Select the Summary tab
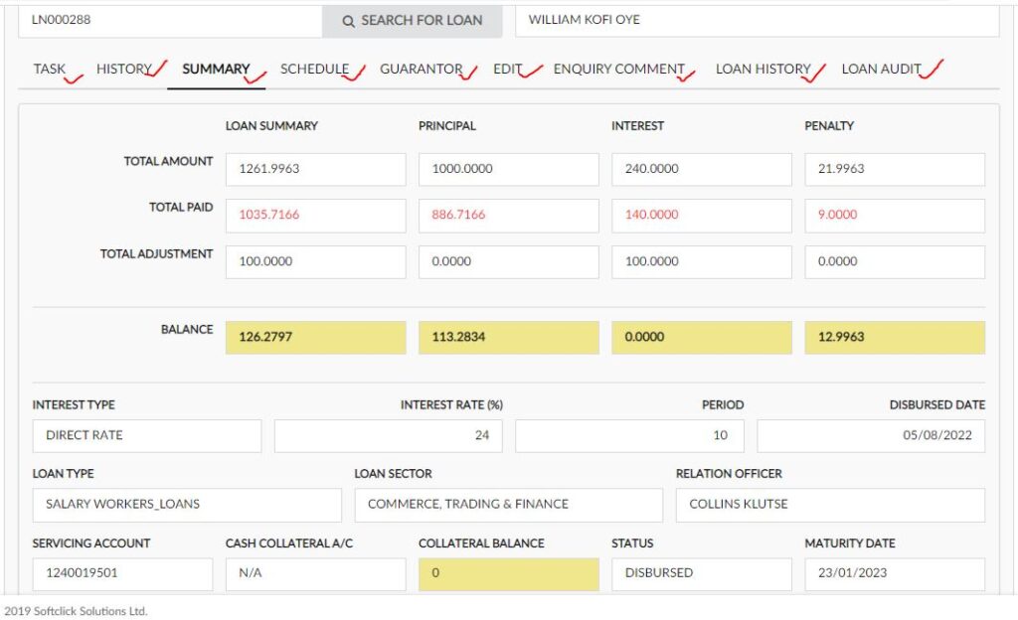The width and height of the screenshot is (1018, 620). point(216,70)
